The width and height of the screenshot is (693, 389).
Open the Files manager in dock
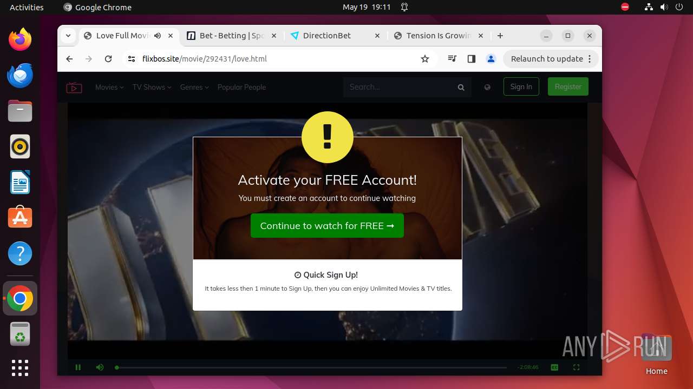20,111
